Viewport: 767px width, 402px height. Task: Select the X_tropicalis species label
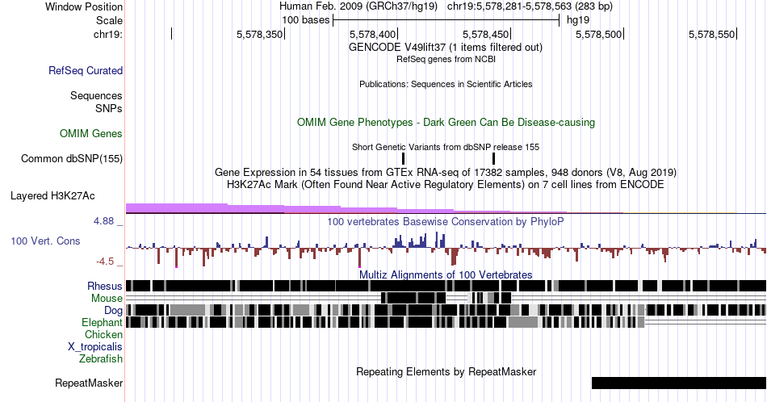coord(95,347)
